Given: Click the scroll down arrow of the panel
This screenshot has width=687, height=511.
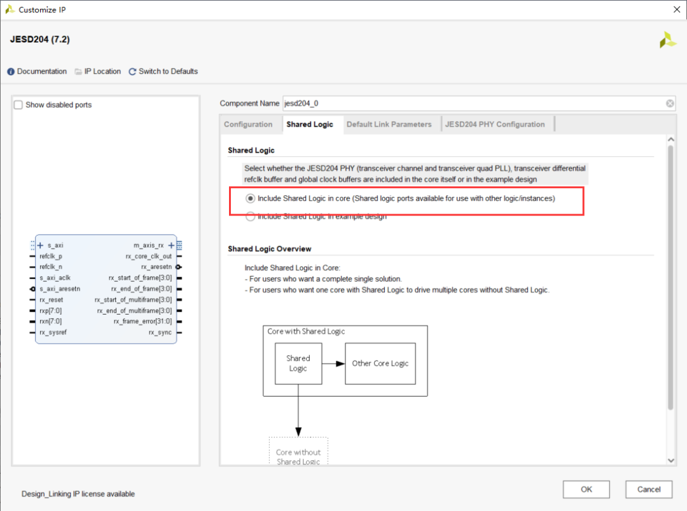Looking at the screenshot, I should pos(671,460).
